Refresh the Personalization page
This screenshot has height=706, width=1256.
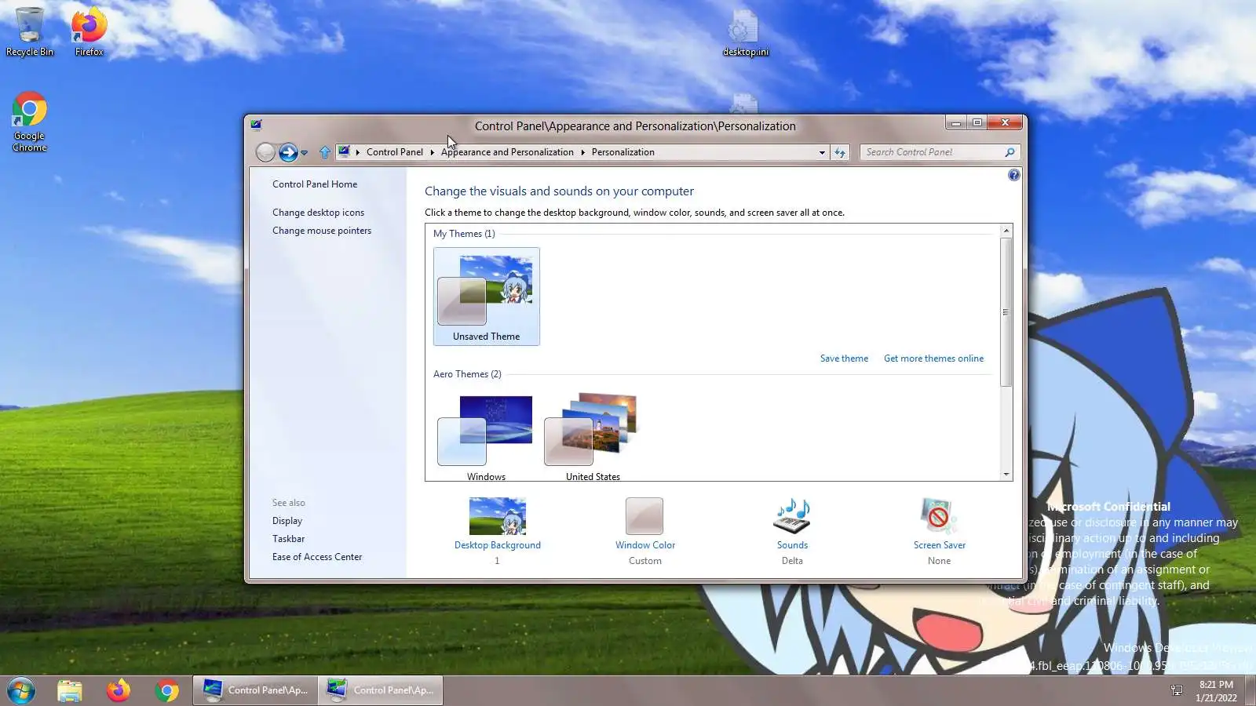[840, 152]
